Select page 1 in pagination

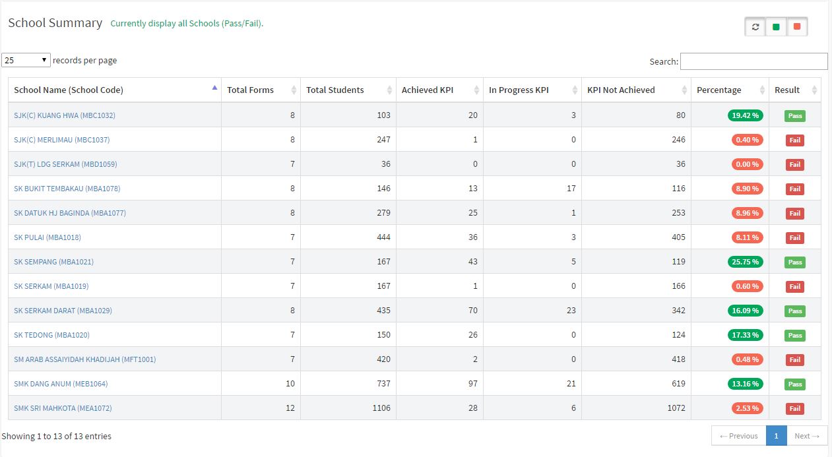point(777,436)
